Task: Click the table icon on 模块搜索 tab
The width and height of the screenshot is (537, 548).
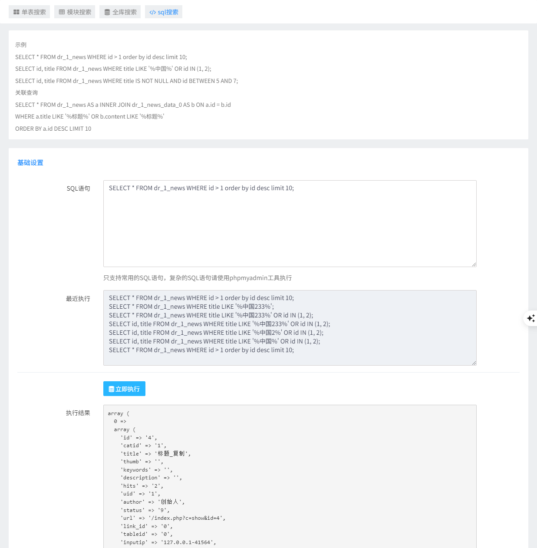Action: (62, 12)
